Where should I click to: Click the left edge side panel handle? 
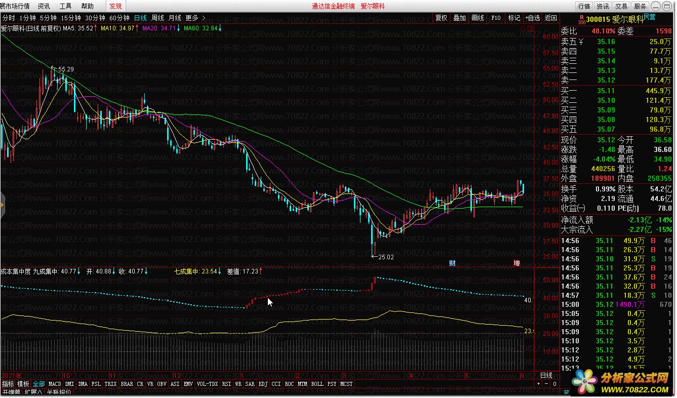[2, 205]
